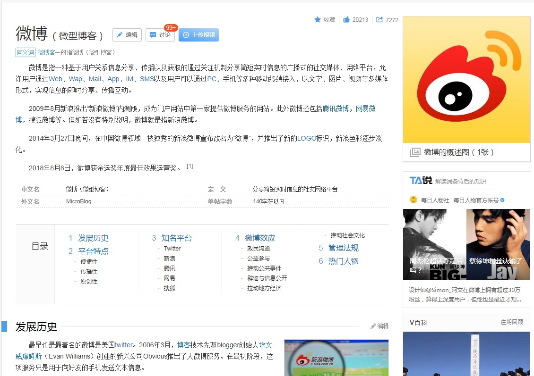The height and width of the screenshot is (376, 534).
Task: Open the Mail hyperlink
Action: [x=95, y=79]
